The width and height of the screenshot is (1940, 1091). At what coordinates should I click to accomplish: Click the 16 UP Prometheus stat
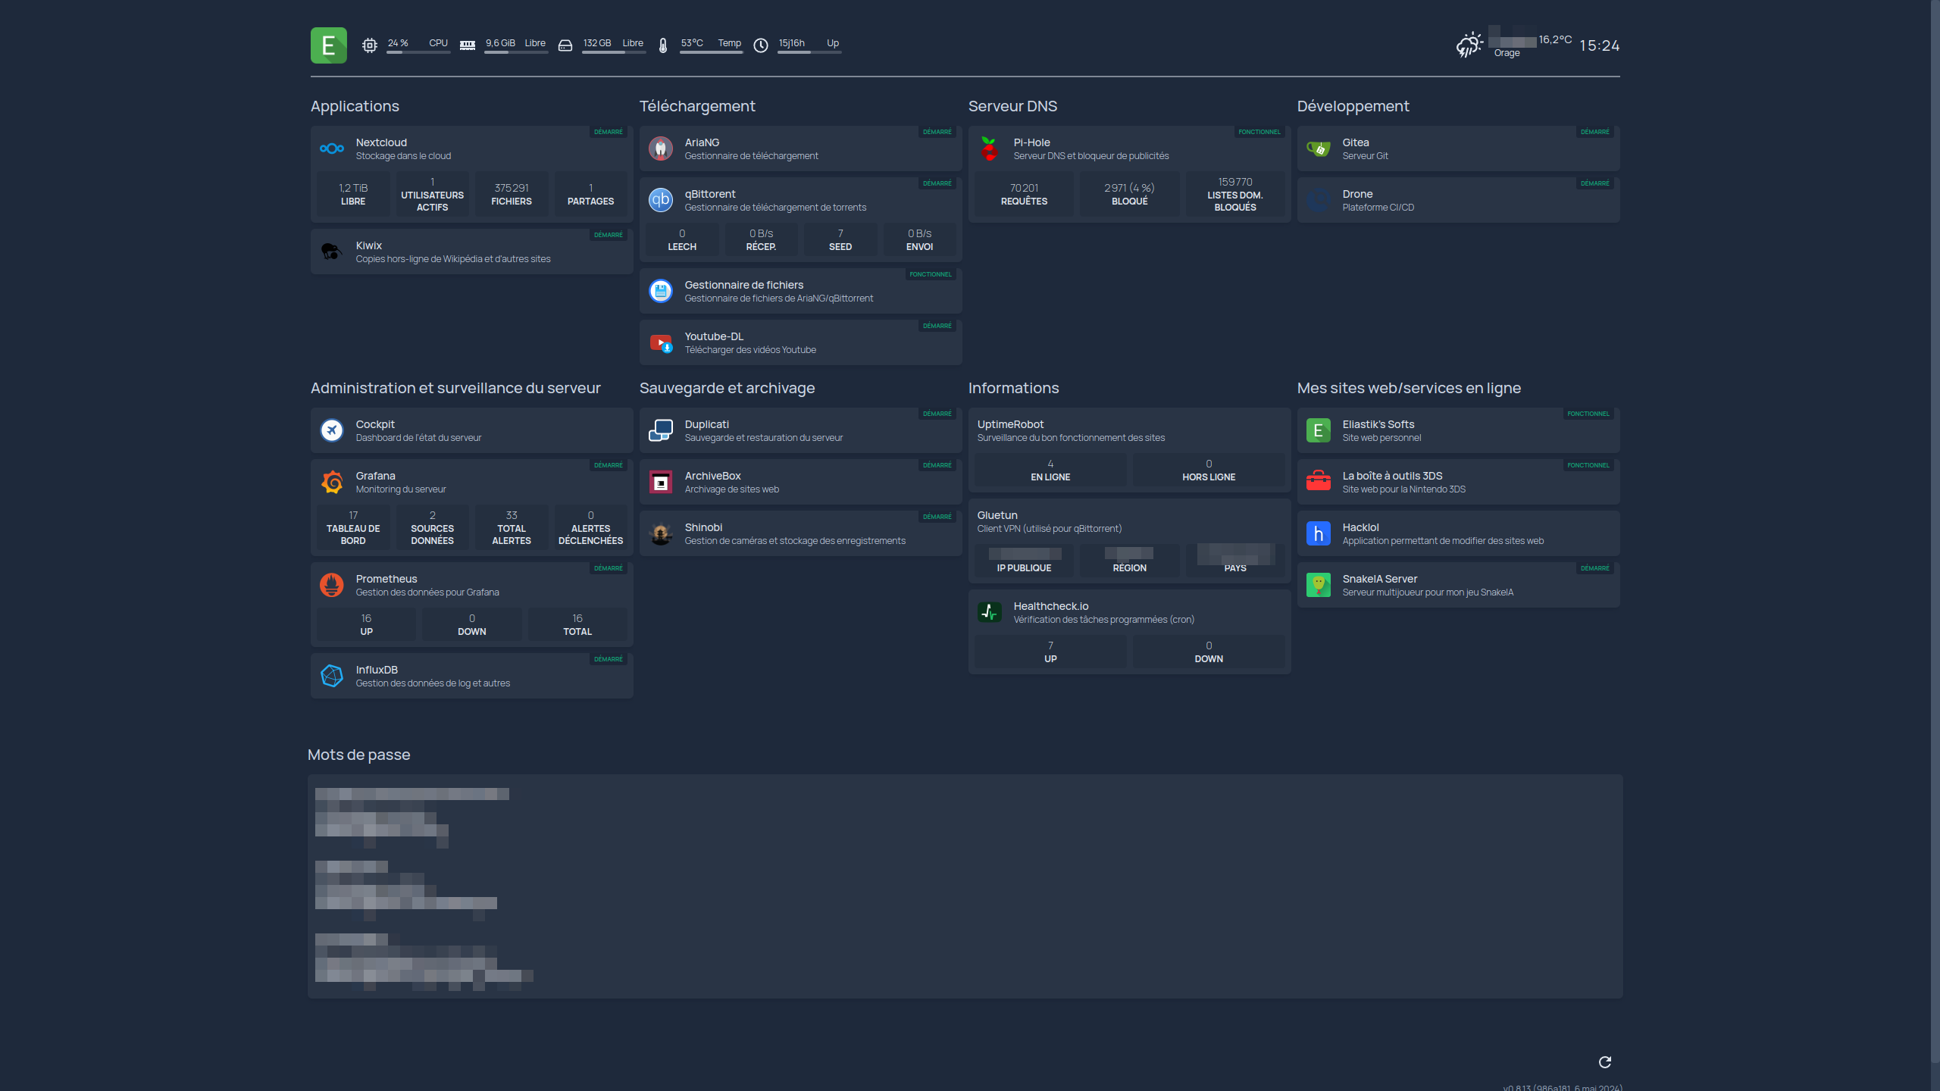click(367, 624)
